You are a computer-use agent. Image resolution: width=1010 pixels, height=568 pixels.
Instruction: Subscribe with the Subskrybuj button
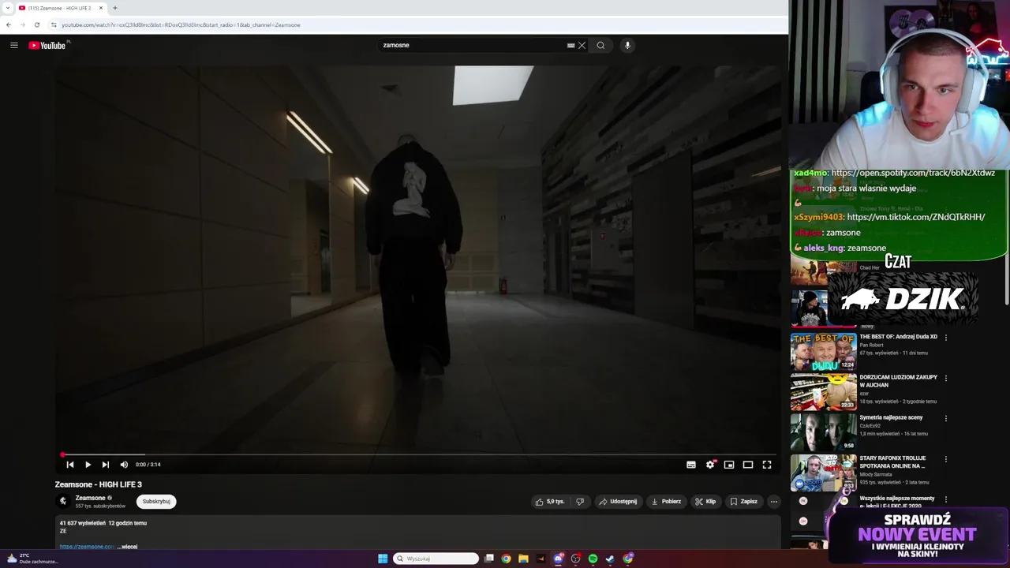(156, 501)
